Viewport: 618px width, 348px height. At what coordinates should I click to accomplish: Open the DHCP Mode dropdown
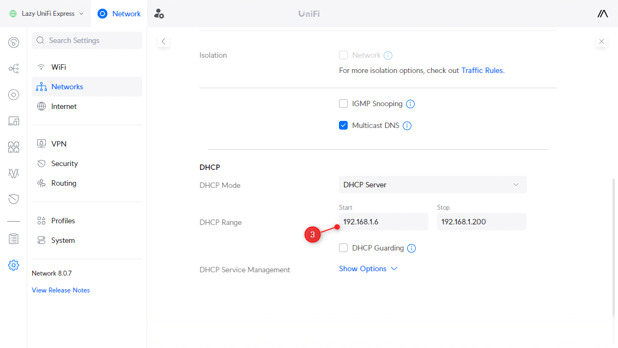433,185
